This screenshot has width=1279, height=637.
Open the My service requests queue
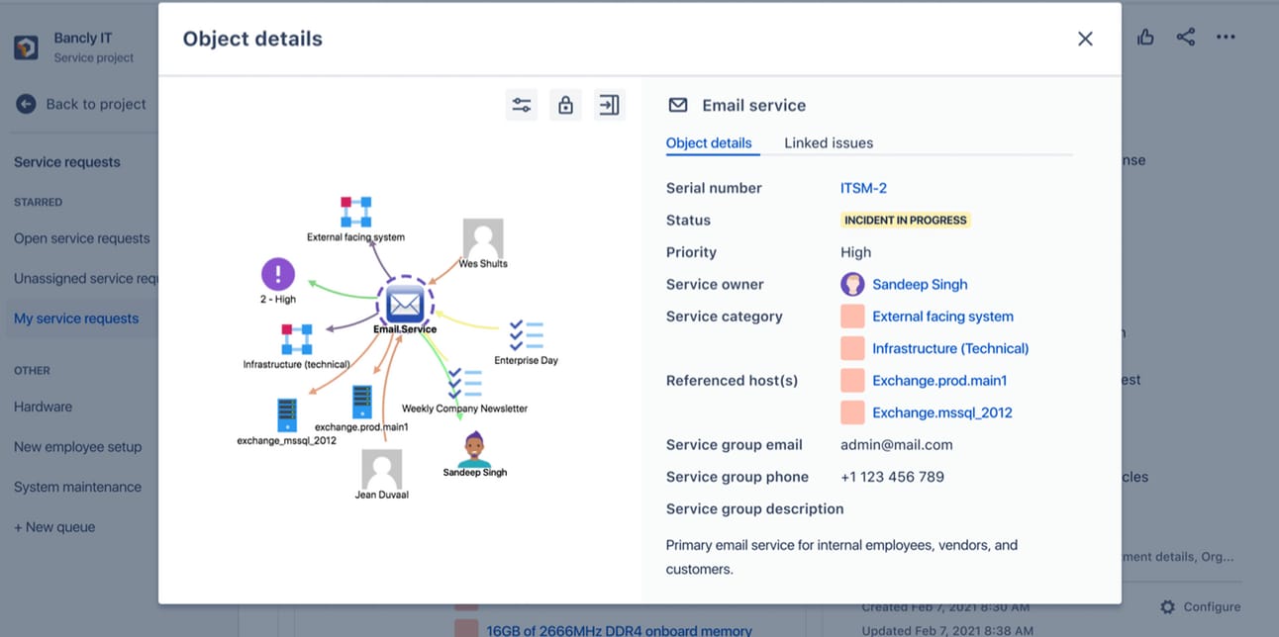(76, 318)
